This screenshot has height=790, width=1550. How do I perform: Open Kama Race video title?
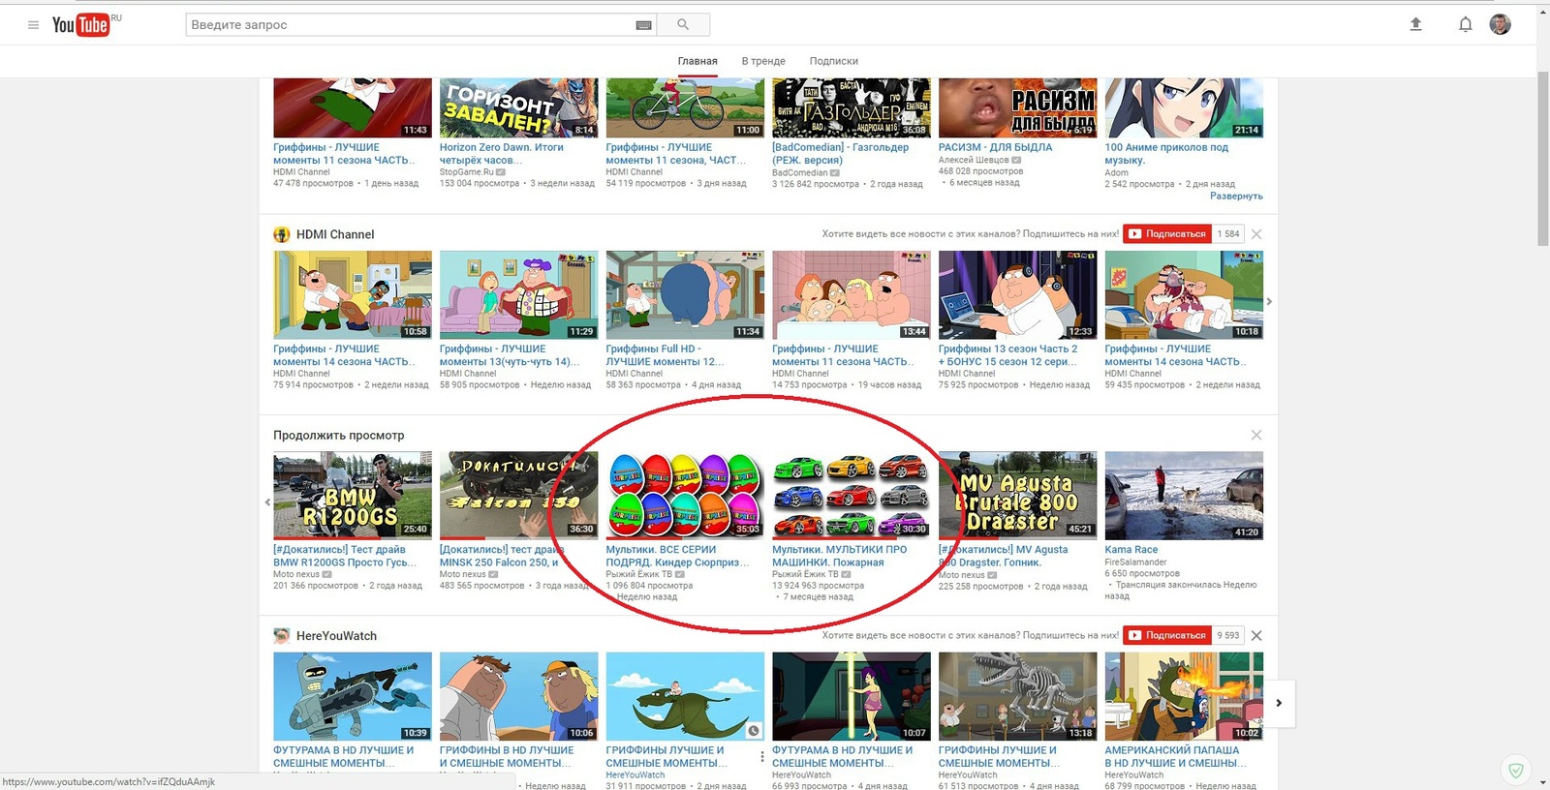(x=1131, y=550)
